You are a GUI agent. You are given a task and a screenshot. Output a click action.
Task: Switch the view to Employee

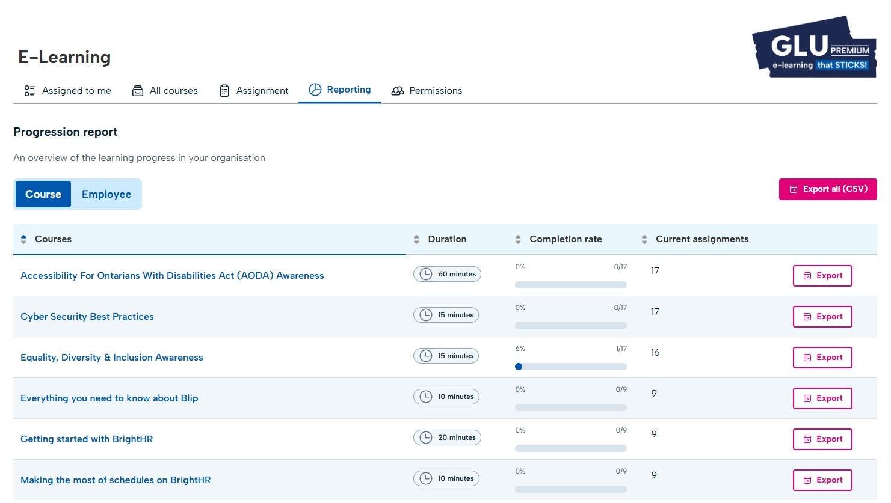(106, 194)
